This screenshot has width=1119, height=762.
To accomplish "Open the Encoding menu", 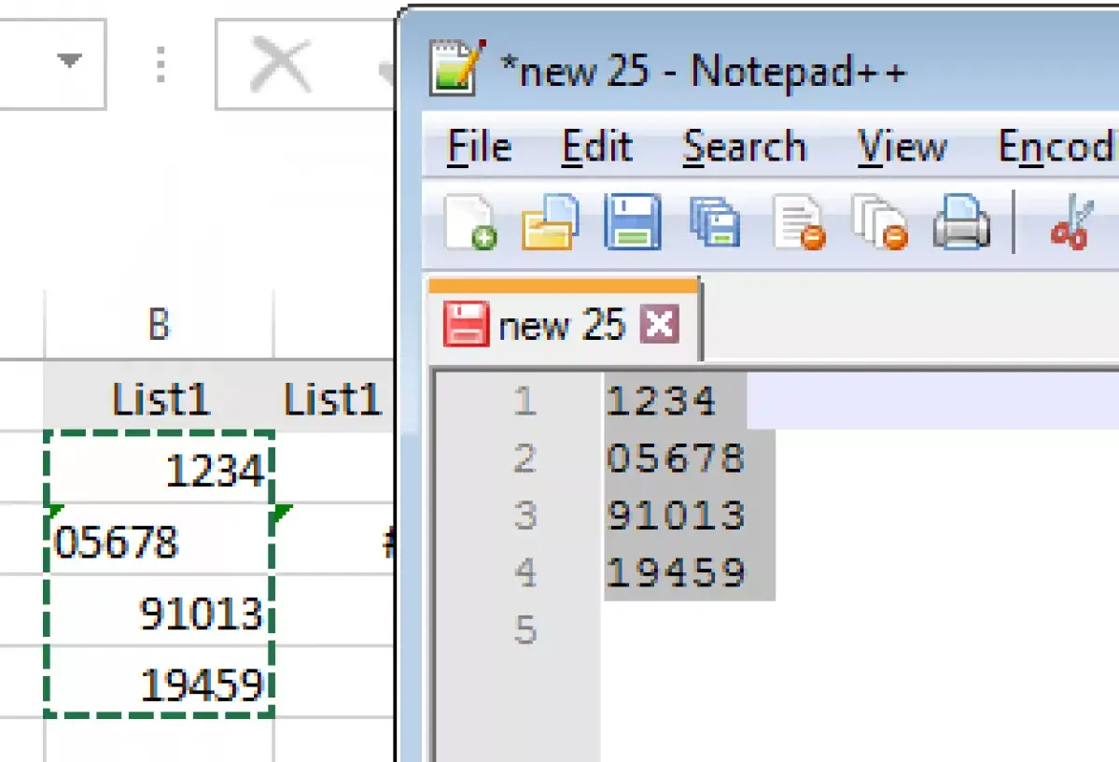I will tap(1057, 148).
